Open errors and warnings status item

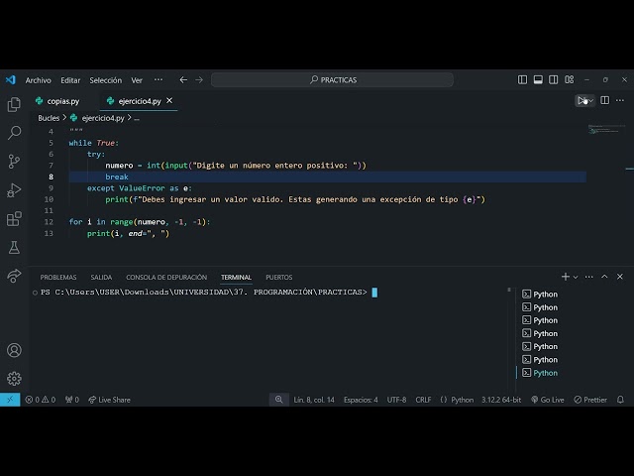(40, 400)
